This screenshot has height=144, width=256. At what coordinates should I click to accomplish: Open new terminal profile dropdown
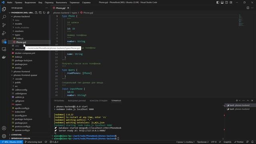point(240,100)
